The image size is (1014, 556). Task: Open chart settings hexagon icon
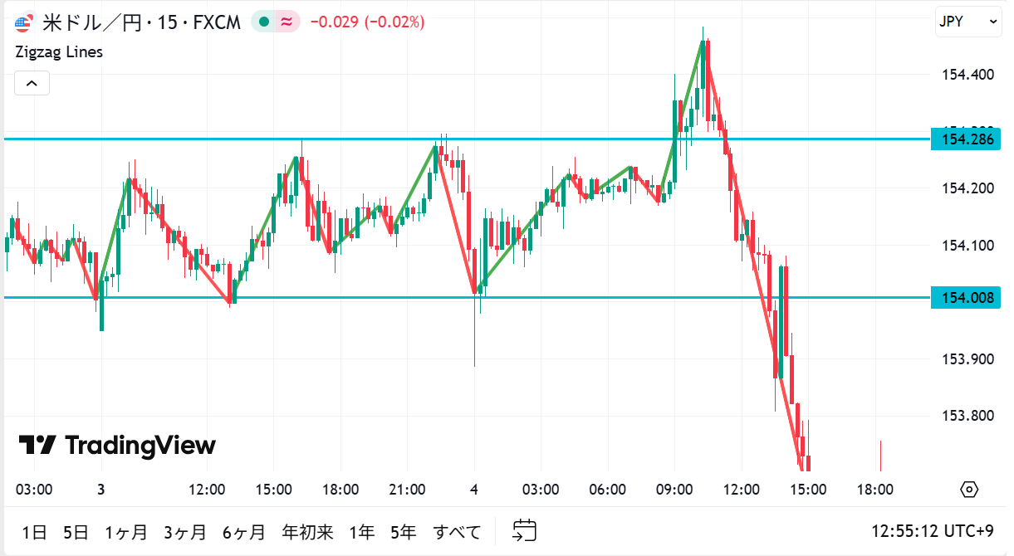point(969,490)
